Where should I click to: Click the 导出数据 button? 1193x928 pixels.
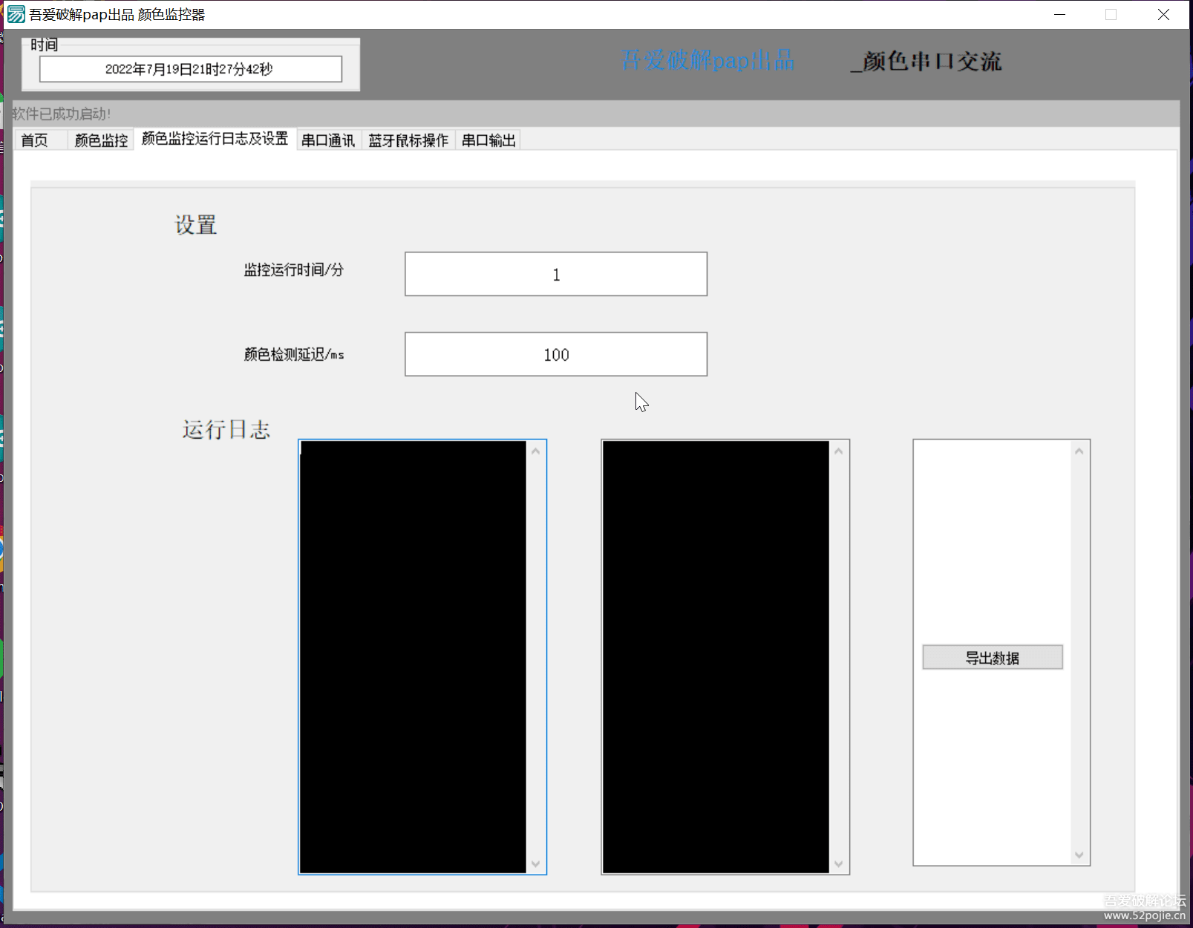click(993, 657)
